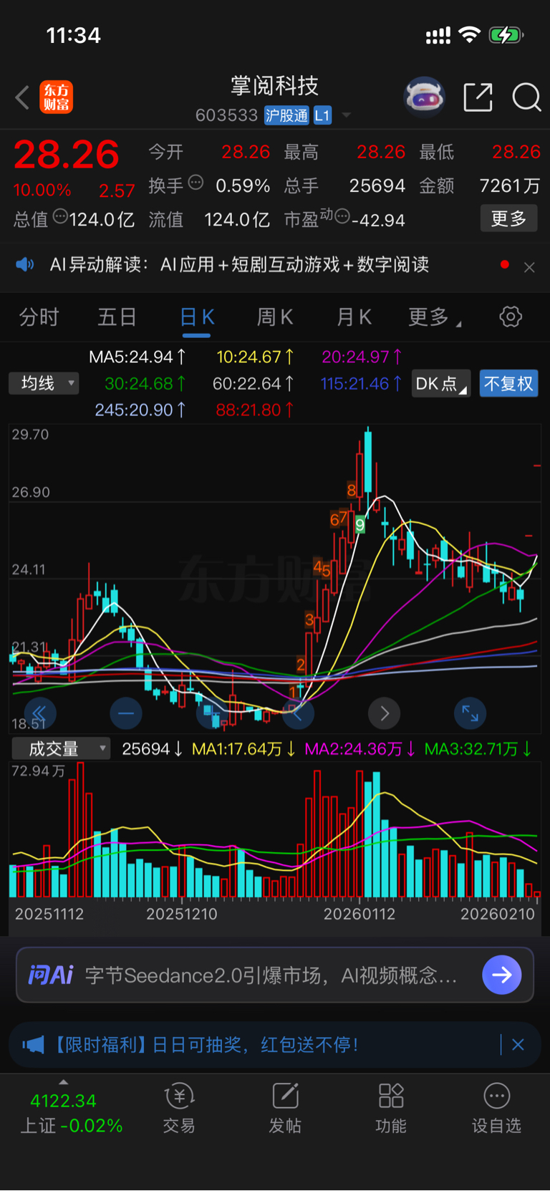Tap the 问AI input field

275,975
